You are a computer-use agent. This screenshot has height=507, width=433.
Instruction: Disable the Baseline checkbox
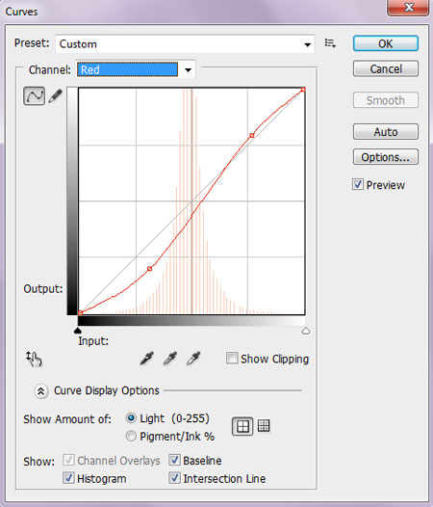(175, 460)
